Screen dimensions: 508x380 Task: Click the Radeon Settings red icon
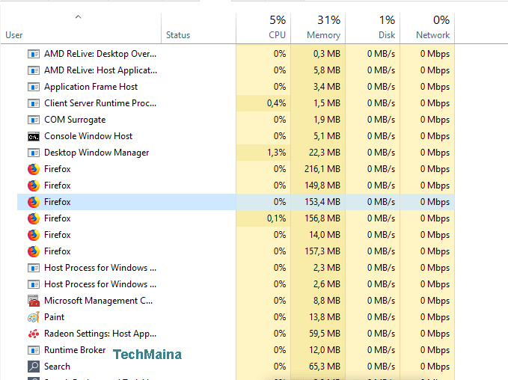[34, 334]
